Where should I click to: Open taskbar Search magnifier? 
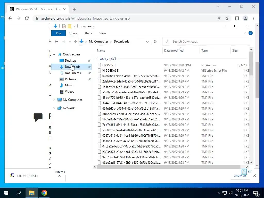pyautogui.click(x=19, y=193)
